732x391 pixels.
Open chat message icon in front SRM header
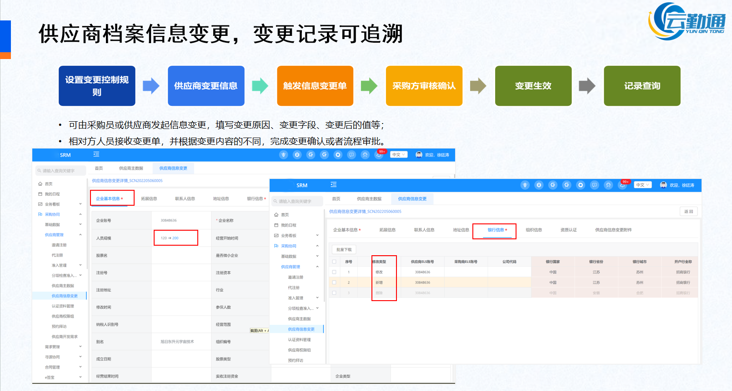(594, 185)
